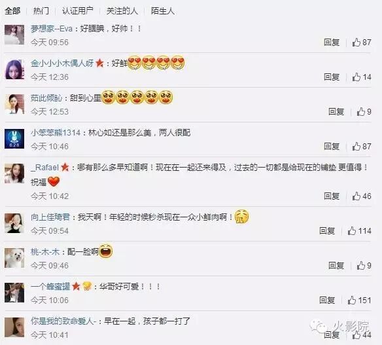The width and height of the screenshot is (382, 345).
Task: Like the comment by 桃-木-木
Action: point(361,265)
